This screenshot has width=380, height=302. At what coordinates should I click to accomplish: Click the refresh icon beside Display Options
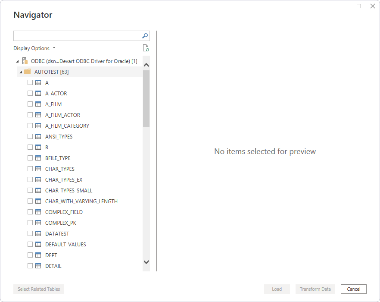tap(146, 48)
